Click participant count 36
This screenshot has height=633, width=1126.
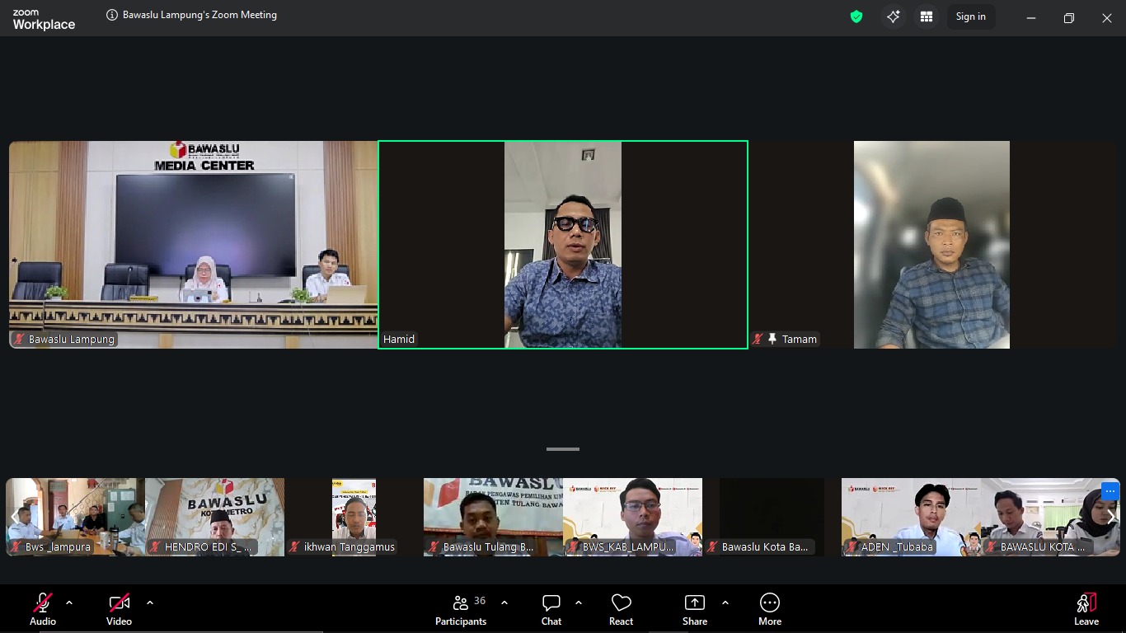480,601
